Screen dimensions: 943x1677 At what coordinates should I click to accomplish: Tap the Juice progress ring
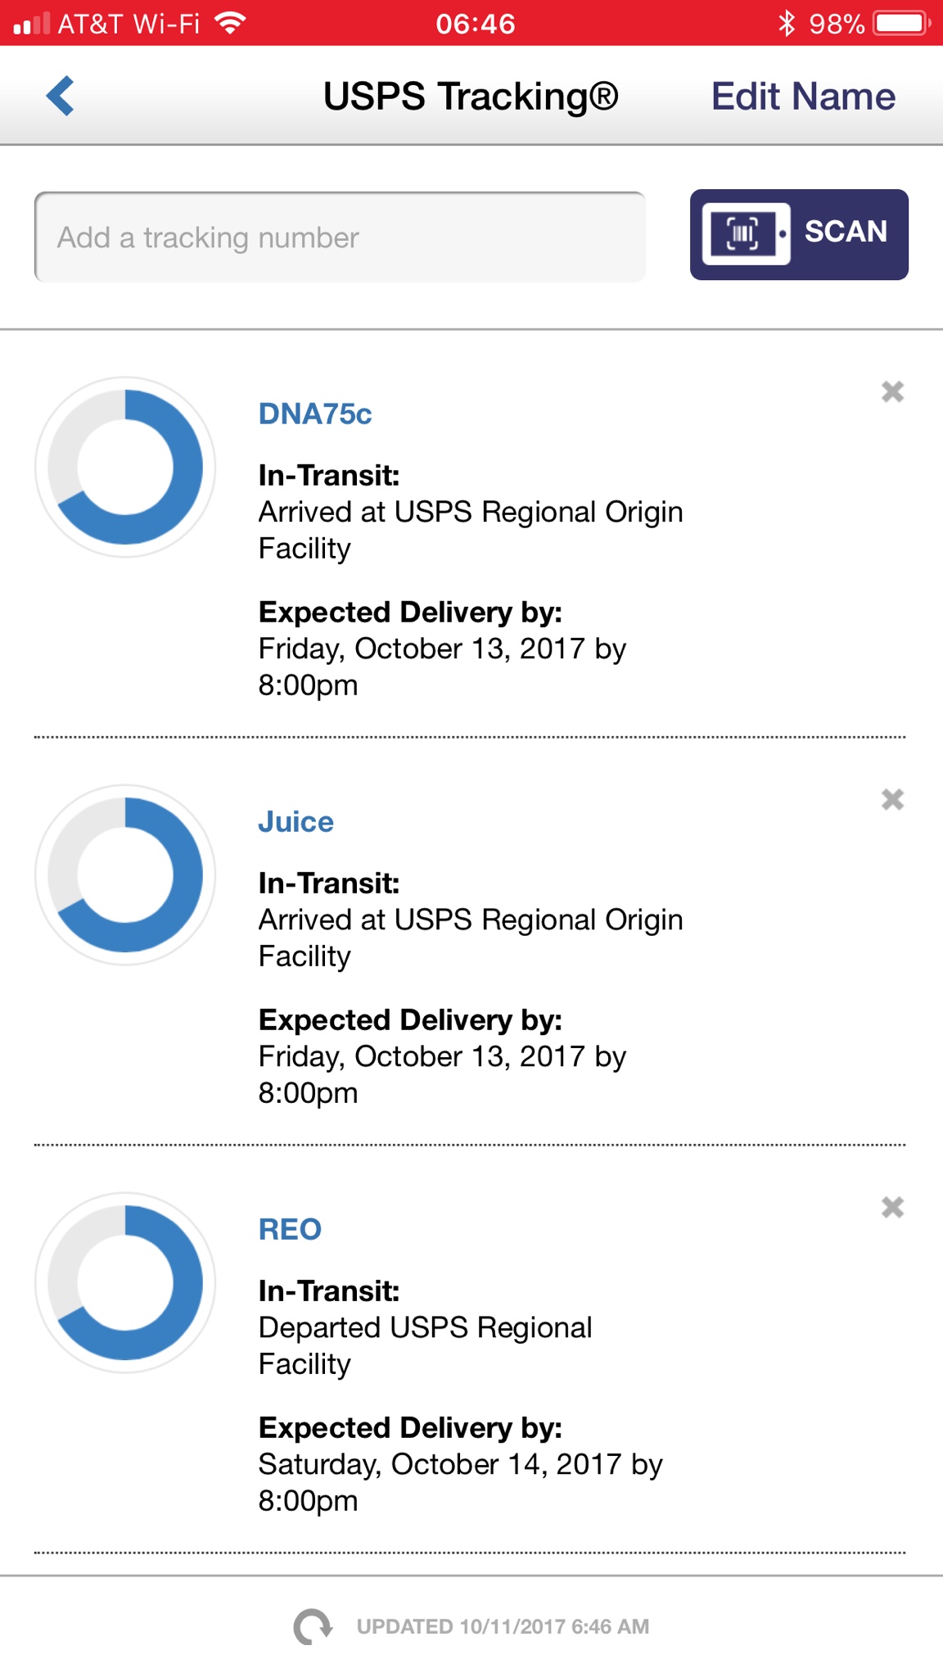tap(125, 875)
